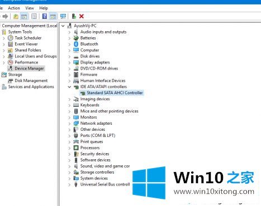This screenshot has height=206, width=261.
Task: Open the Action menu
Action: tap(14, 8)
